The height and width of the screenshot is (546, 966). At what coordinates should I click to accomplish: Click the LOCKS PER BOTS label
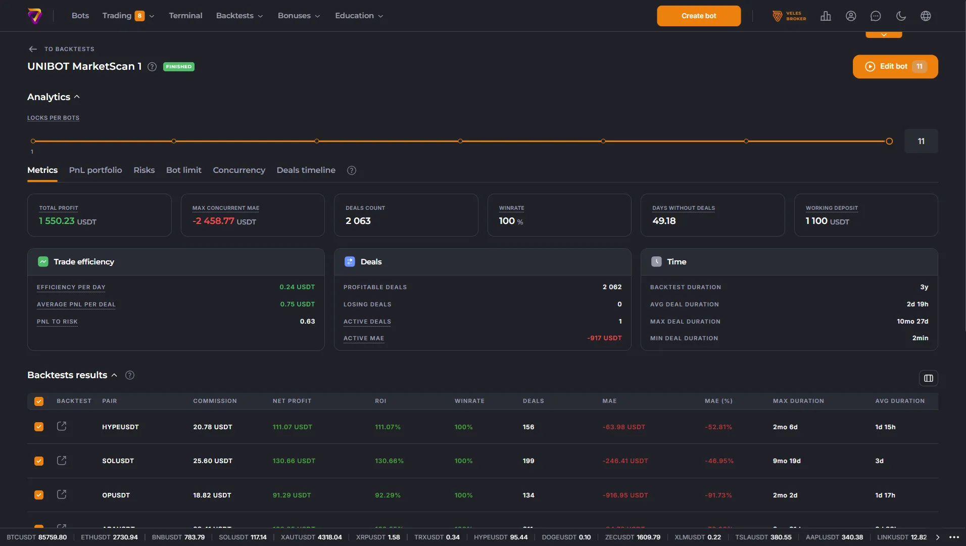53,118
